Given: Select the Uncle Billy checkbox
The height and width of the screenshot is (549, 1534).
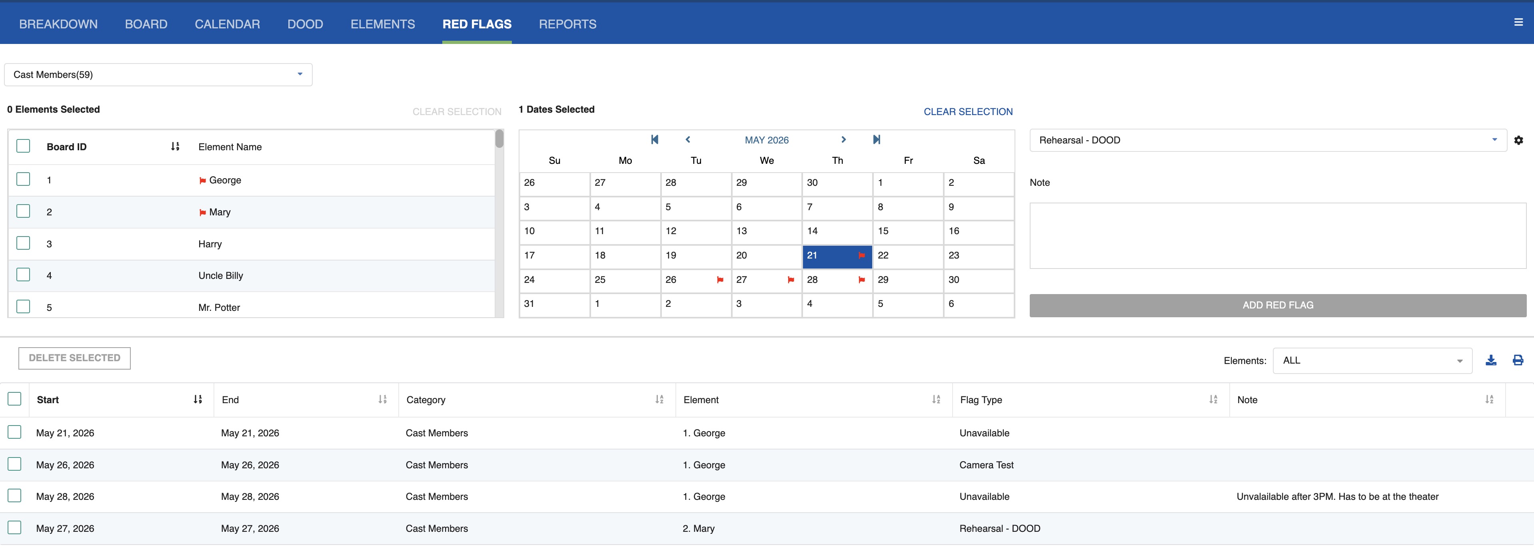Looking at the screenshot, I should click(23, 275).
